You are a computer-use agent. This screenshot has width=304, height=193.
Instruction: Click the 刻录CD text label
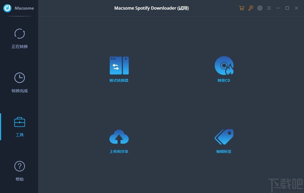224,80
